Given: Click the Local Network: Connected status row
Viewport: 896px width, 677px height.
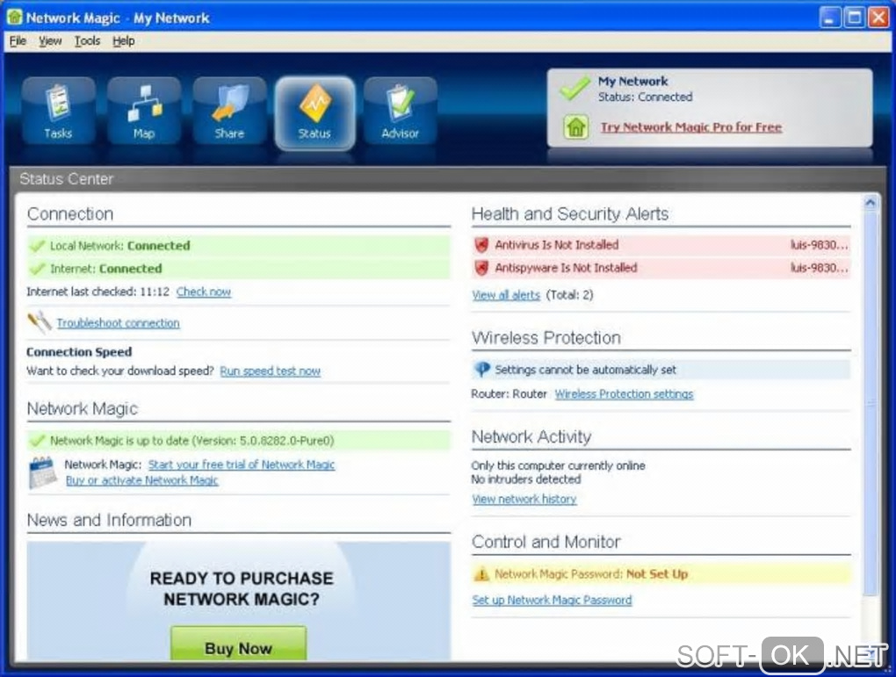Looking at the screenshot, I should [x=238, y=246].
